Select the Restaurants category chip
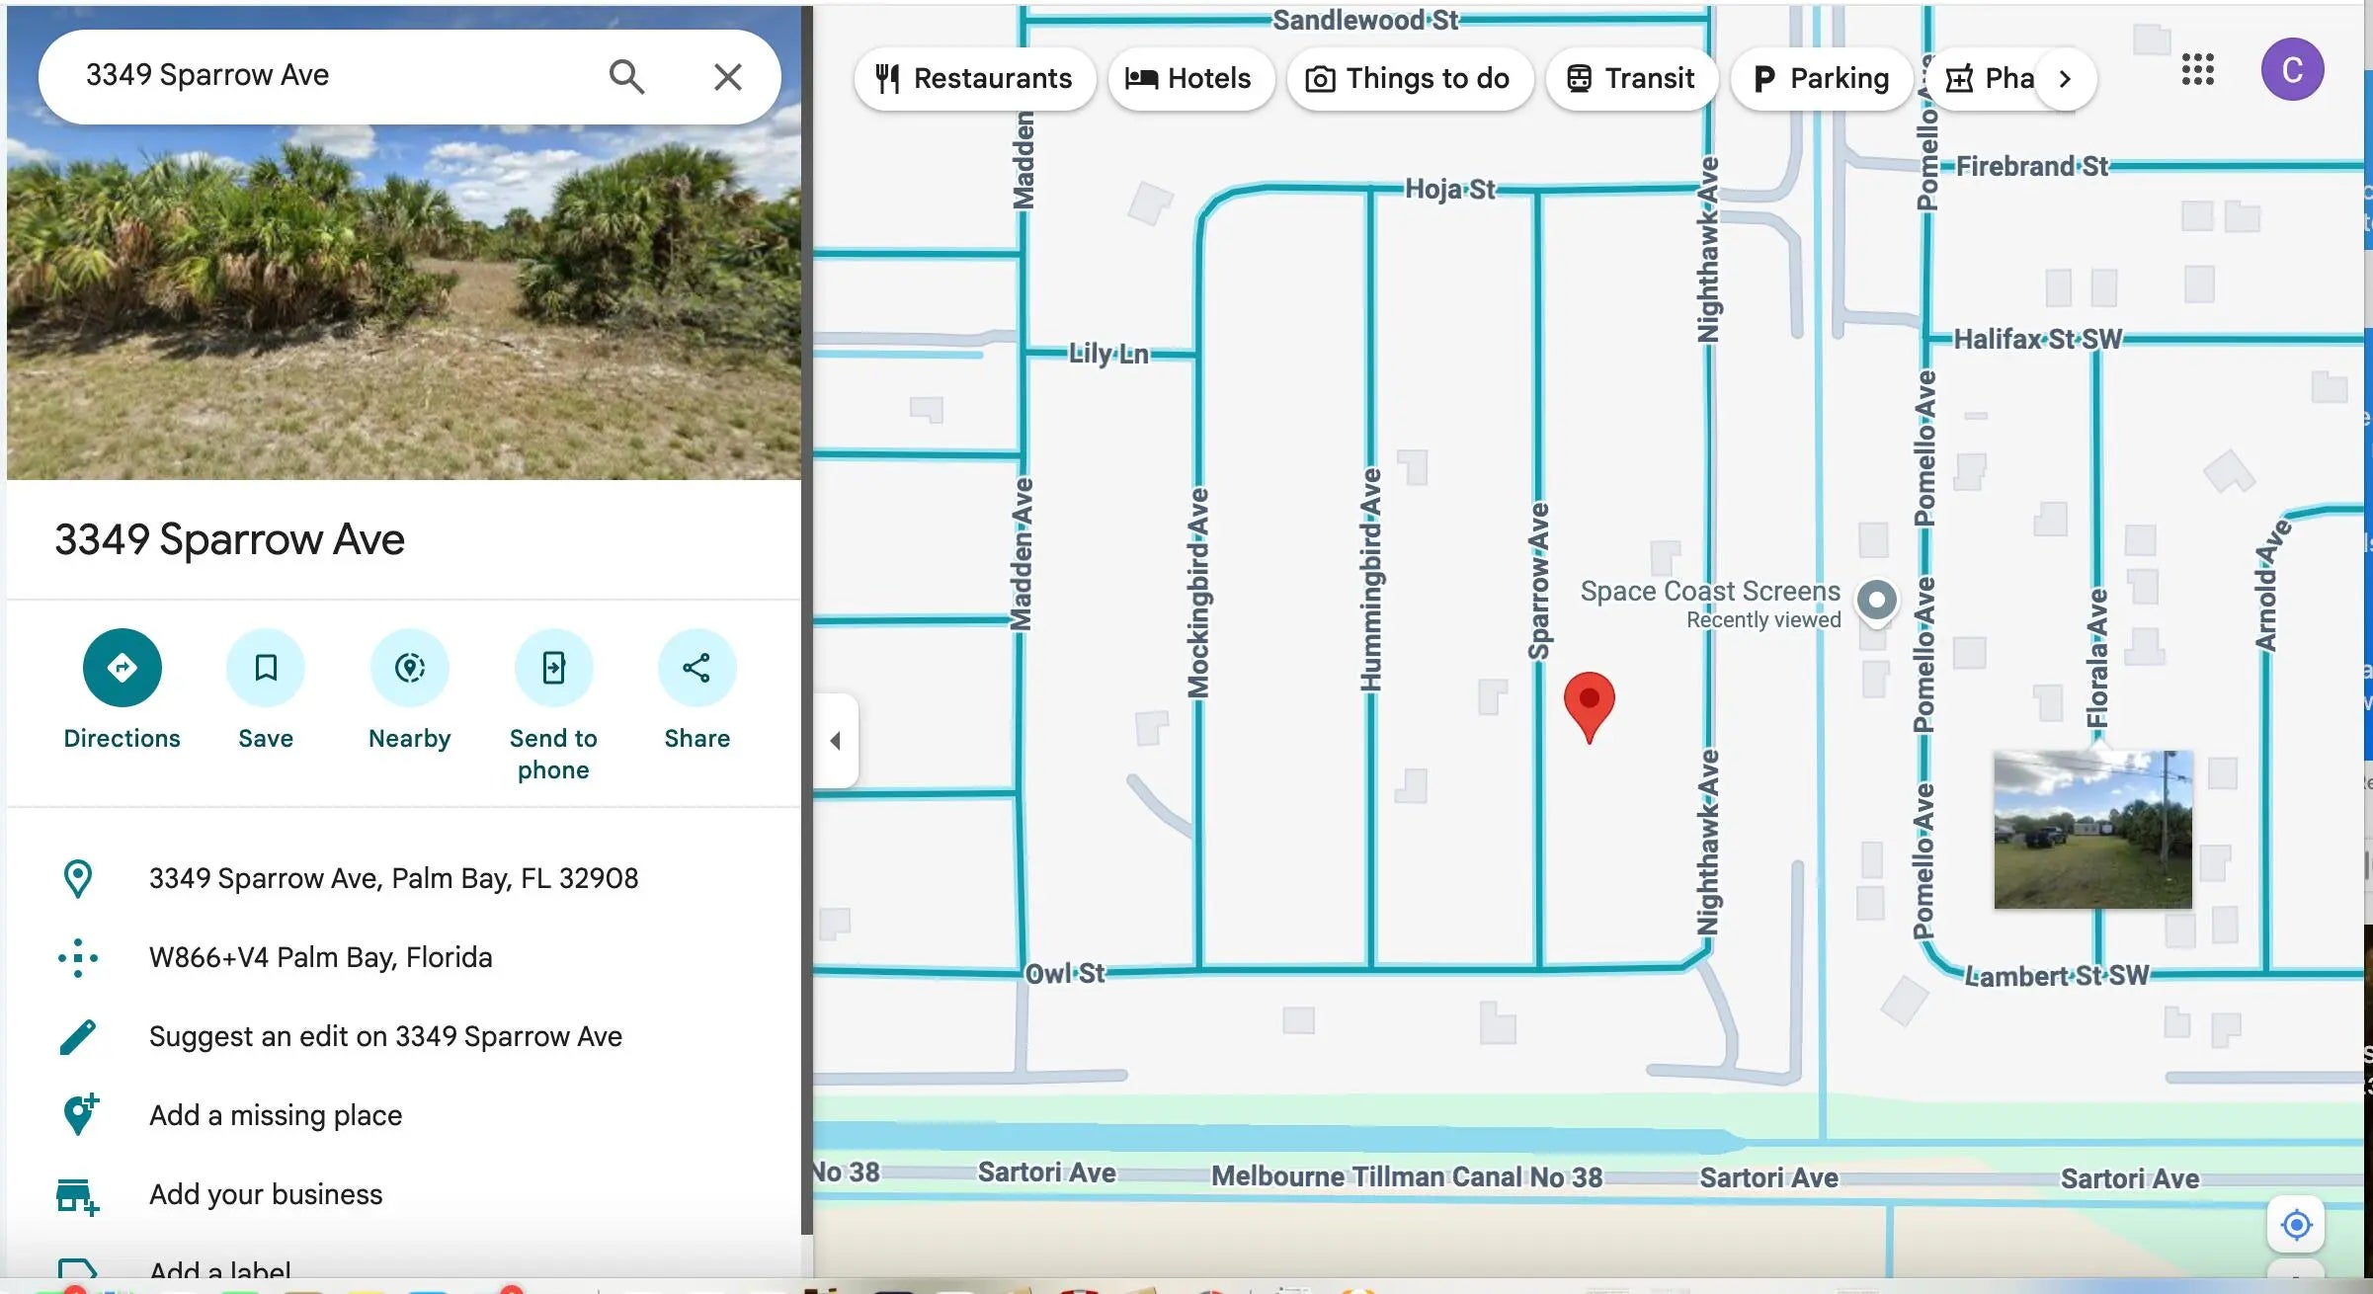 (x=974, y=78)
